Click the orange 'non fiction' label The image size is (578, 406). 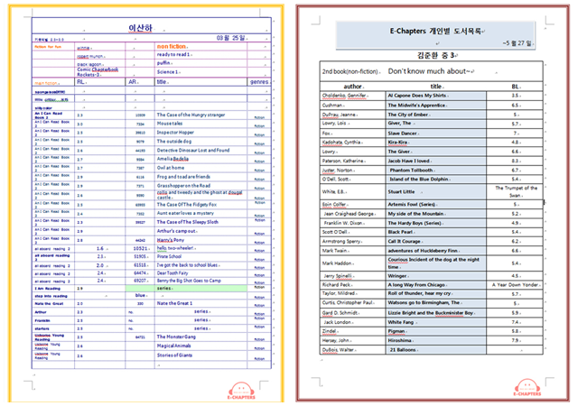172,46
